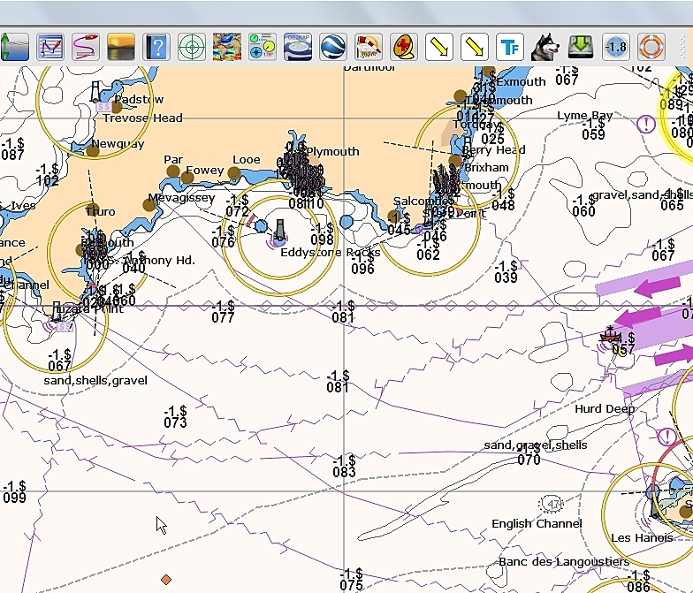
Task: Click the Brixham chart label
Action: (486, 168)
